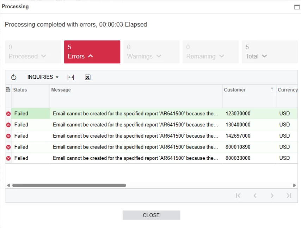This screenshot has width=301, height=228.
Task: Click the right arrow of horizontal scrollbar
Action: tap(294, 185)
